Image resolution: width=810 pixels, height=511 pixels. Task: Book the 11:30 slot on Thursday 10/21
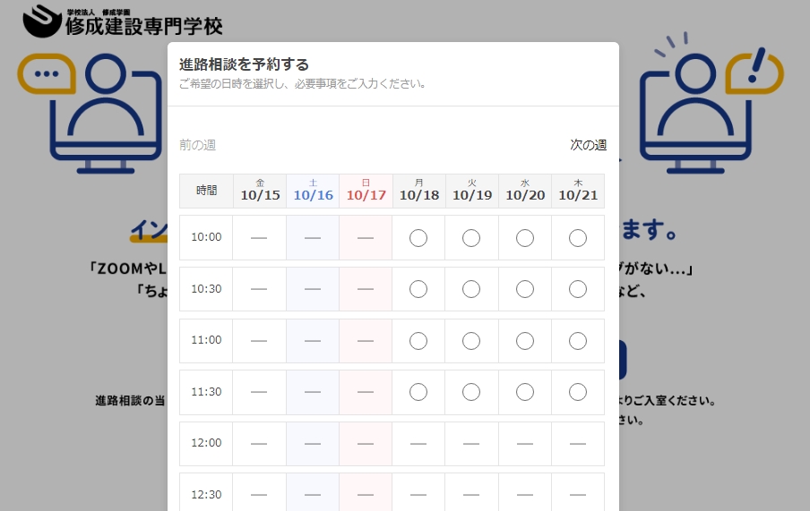pos(578,392)
